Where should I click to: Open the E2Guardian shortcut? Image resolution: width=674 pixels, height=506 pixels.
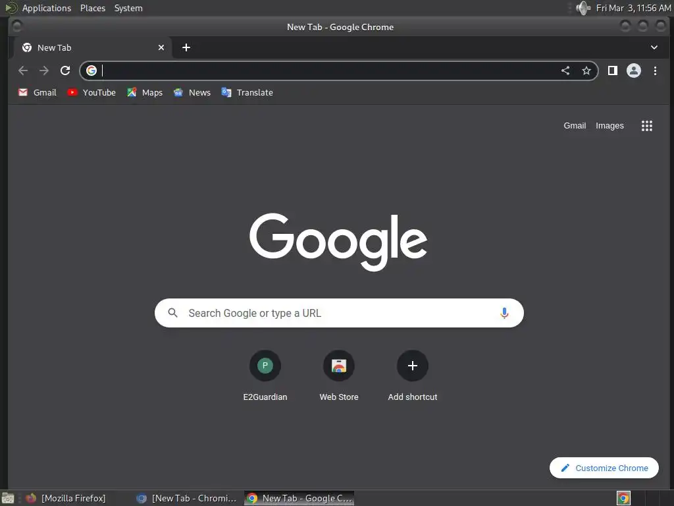tap(265, 376)
